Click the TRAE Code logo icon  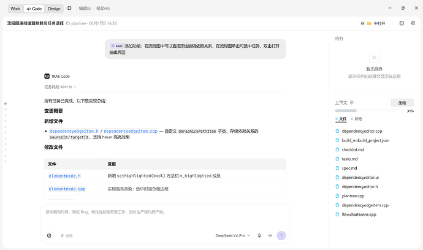click(x=47, y=77)
